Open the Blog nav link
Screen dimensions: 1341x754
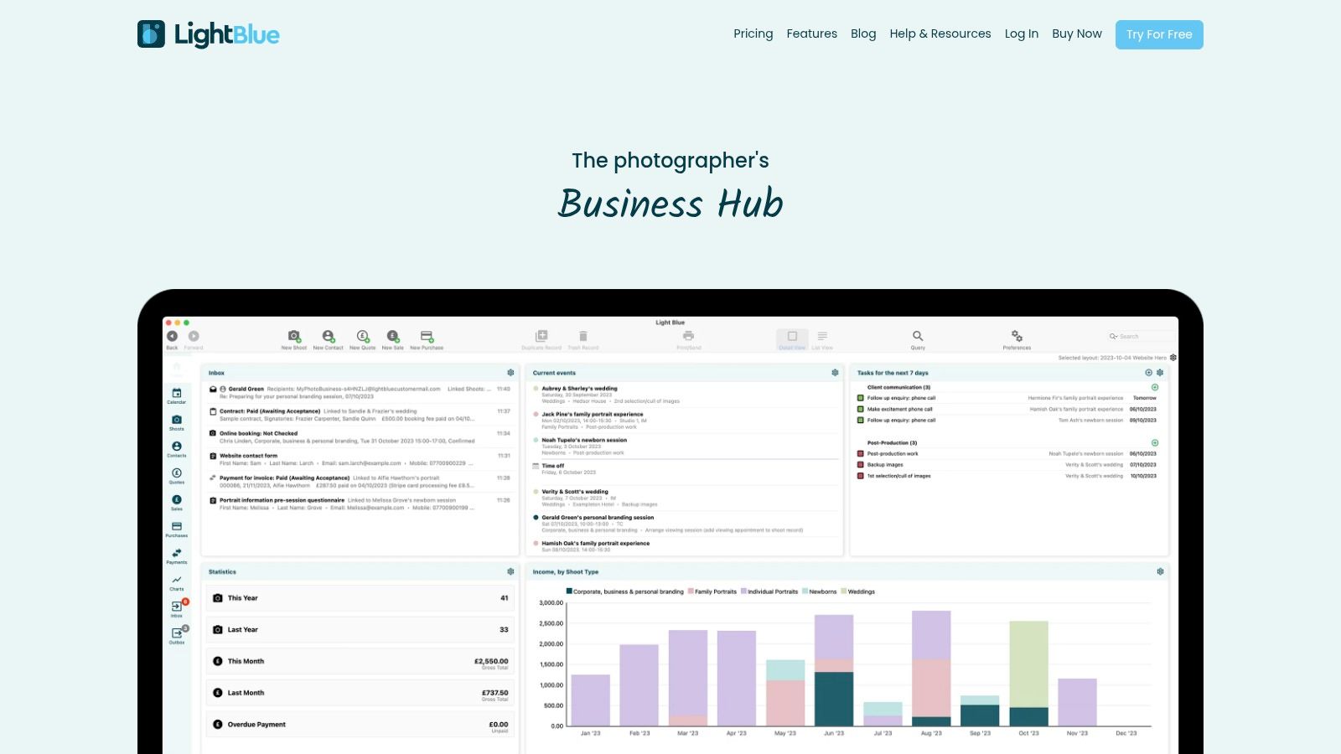[x=863, y=34]
